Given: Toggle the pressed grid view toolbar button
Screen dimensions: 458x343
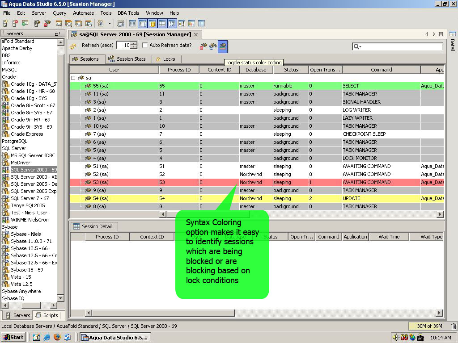Looking at the screenshot, I should pos(162,23).
